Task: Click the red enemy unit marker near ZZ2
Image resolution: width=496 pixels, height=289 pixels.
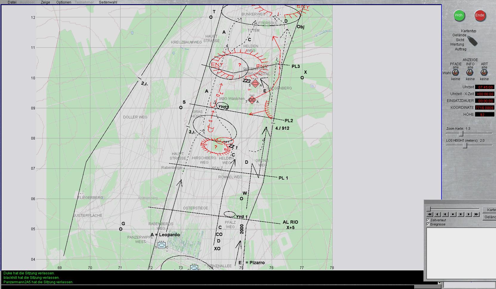Action: coord(255,84)
